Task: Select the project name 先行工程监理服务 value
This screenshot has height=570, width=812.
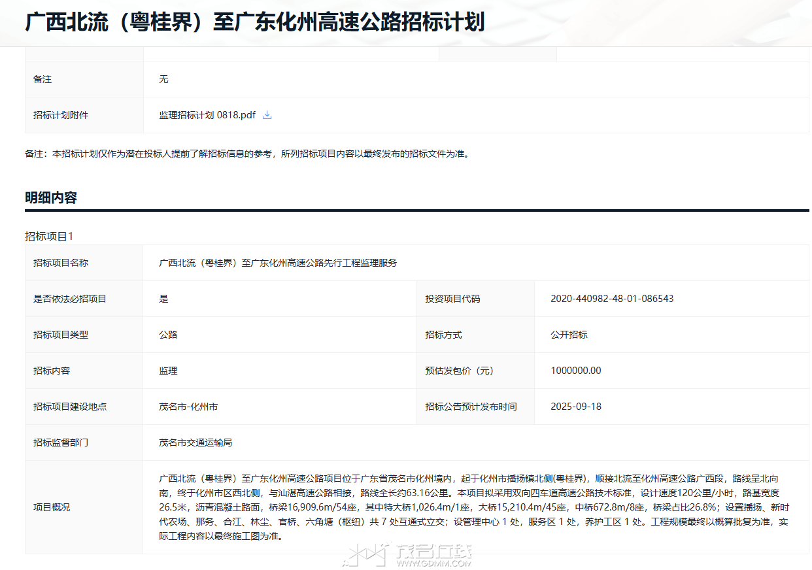Action: (278, 263)
